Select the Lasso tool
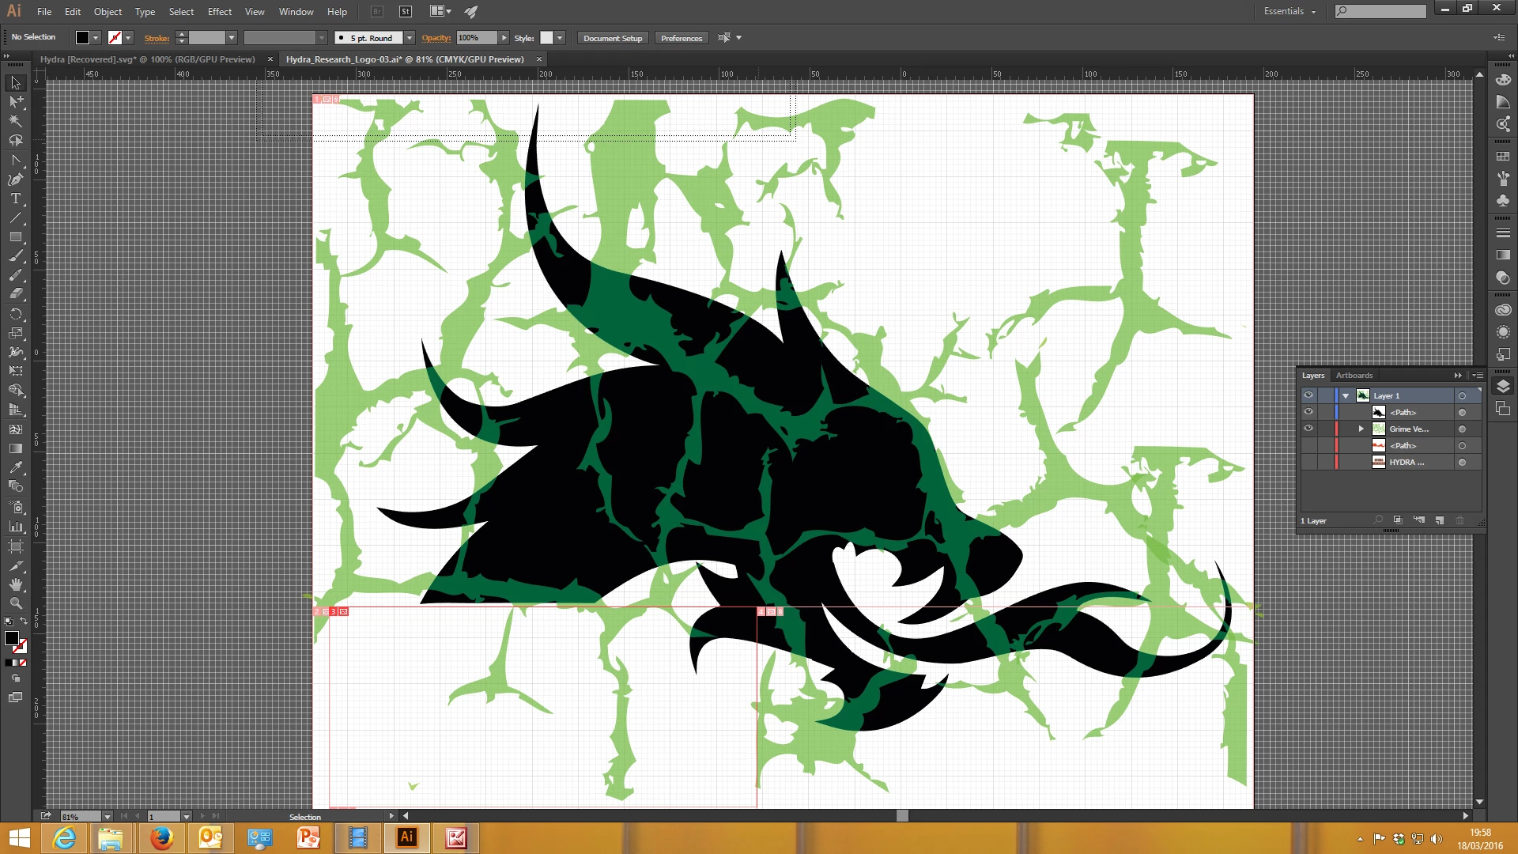The image size is (1518, 854). click(x=15, y=141)
